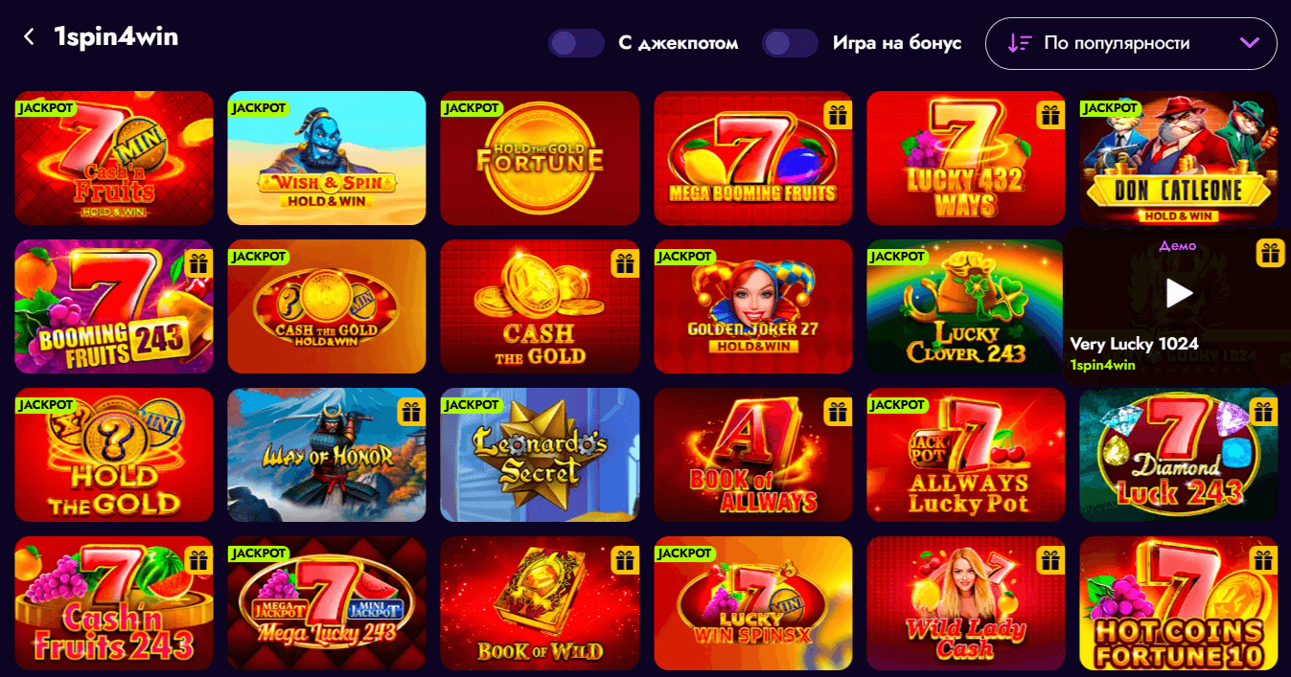Select the Golden Joker 27 game tile
This screenshot has width=1291, height=677.
[752, 306]
